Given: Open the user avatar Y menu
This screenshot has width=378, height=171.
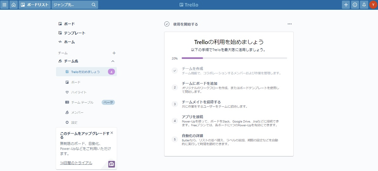Looking at the screenshot, I should pos(373,5).
